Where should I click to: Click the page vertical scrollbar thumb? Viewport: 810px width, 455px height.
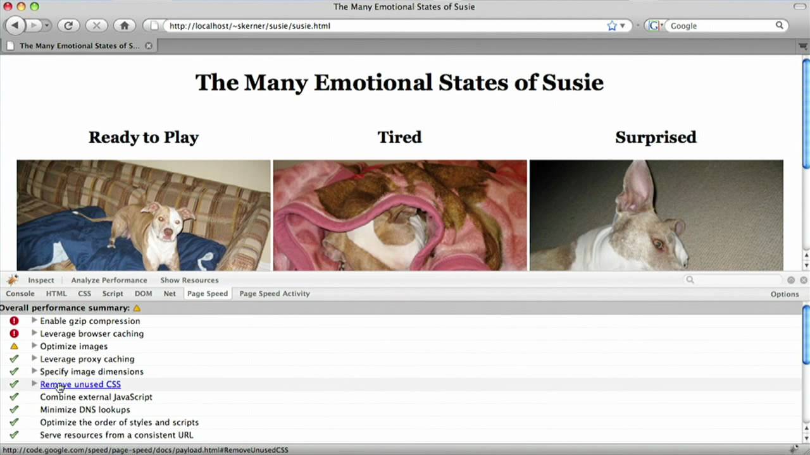tap(806, 114)
